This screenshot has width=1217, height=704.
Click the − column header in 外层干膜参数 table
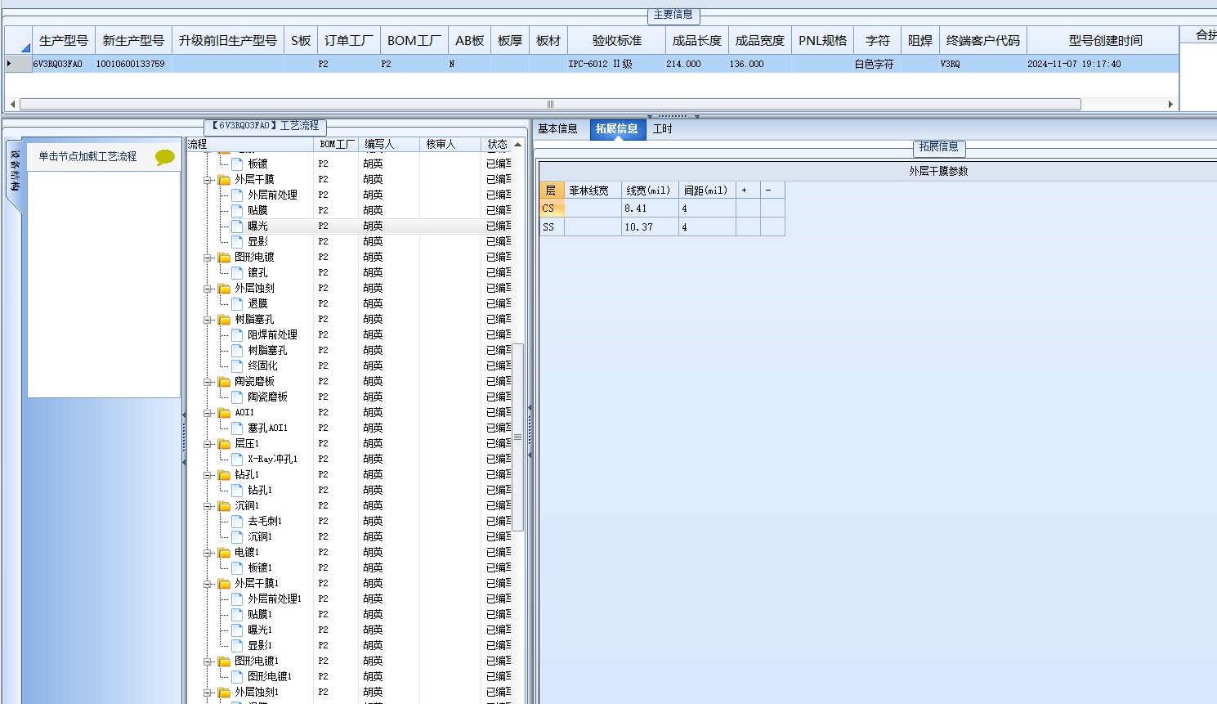[x=772, y=190]
